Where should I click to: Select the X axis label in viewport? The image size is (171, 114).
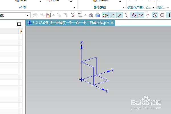(x=107, y=91)
